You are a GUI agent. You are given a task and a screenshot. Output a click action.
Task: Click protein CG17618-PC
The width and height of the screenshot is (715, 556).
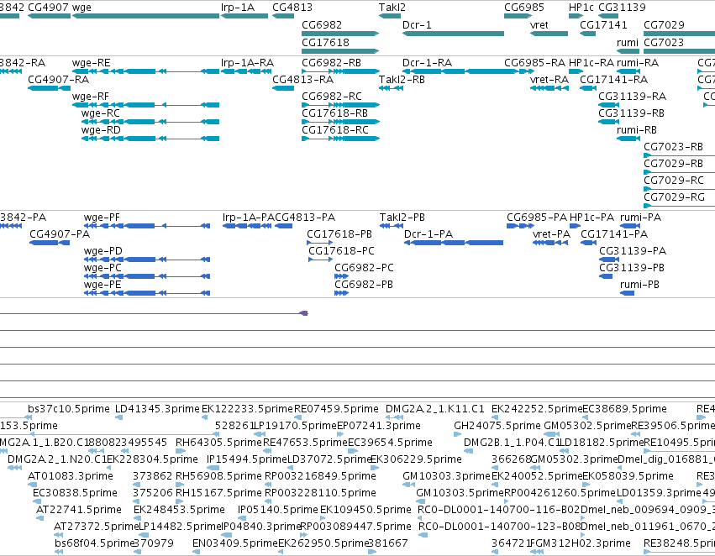coord(321,260)
